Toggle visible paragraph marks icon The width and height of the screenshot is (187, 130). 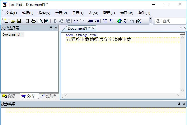[111, 21]
